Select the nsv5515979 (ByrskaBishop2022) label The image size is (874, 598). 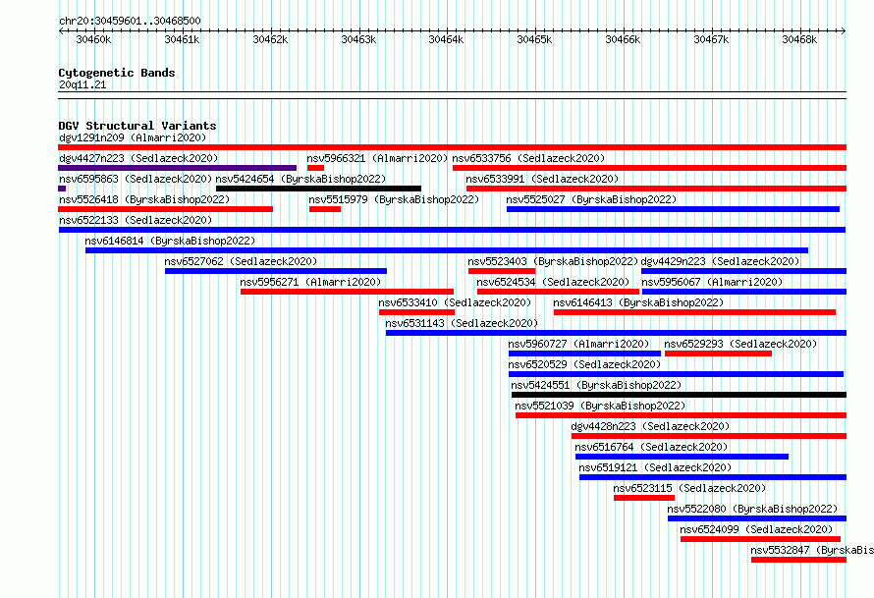394,199
